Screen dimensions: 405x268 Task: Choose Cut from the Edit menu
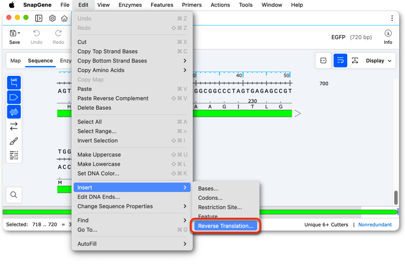click(x=132, y=42)
